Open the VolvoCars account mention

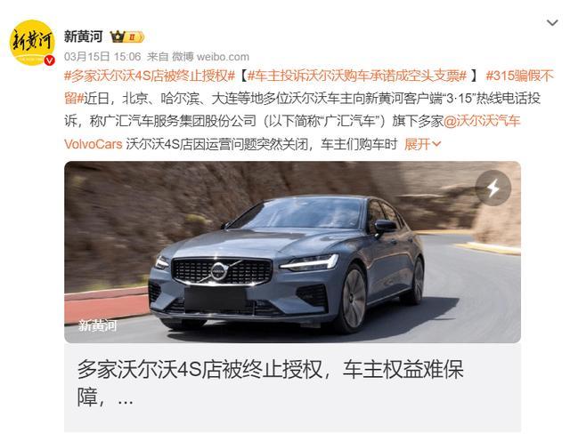tap(93, 144)
